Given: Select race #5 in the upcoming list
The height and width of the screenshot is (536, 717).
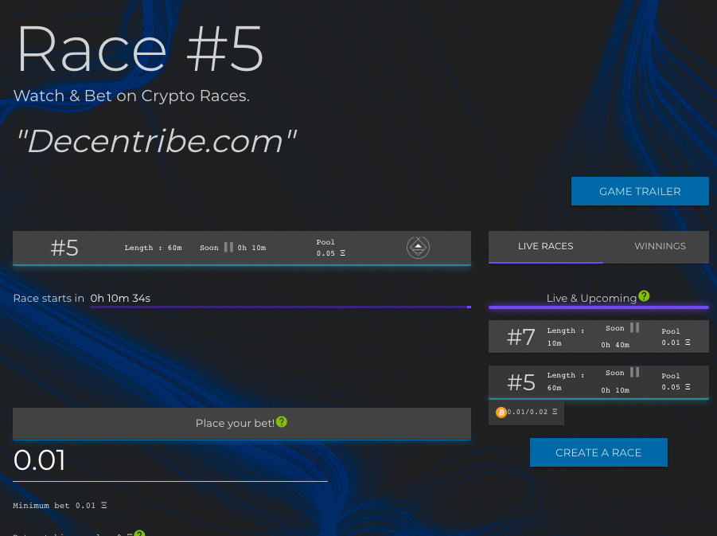Looking at the screenshot, I should pos(598,381).
